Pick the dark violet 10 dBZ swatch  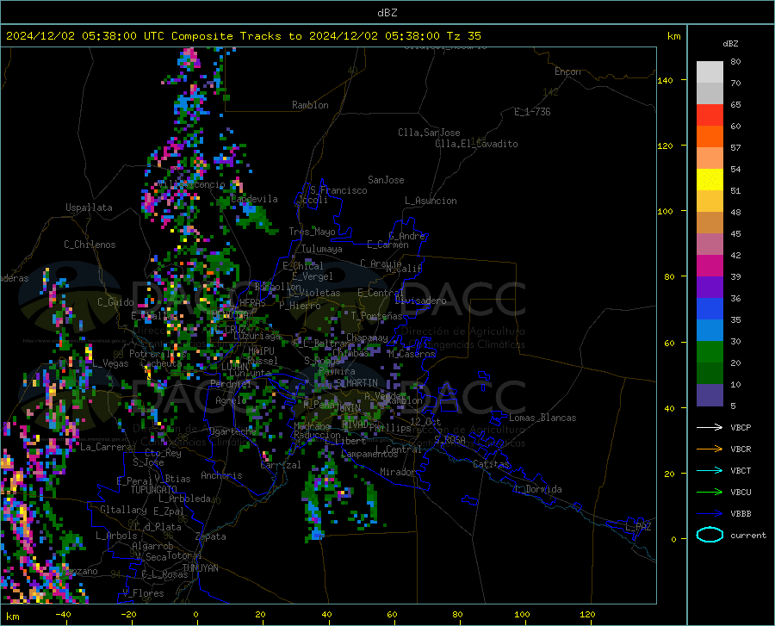[710, 394]
